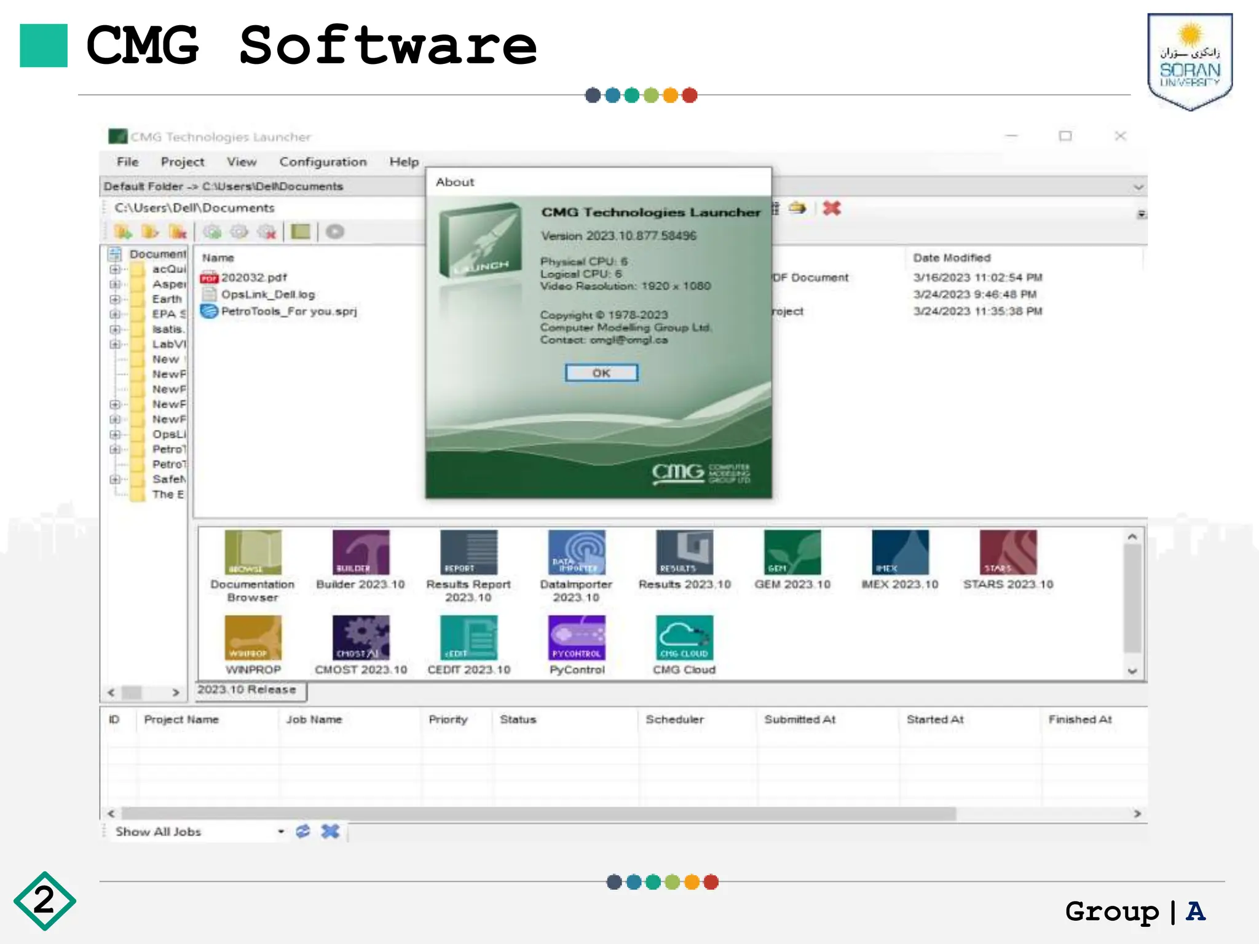1259x944 pixels.
Task: Click the red X delete icon in file toolbar
Action: coord(832,208)
